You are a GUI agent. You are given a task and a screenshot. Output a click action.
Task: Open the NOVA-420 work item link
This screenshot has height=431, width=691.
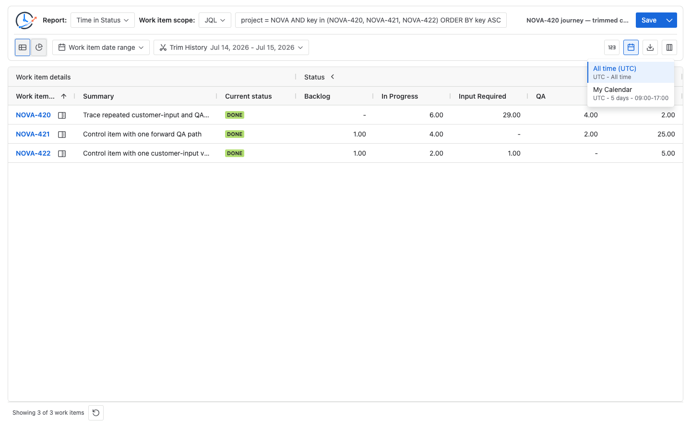(33, 115)
